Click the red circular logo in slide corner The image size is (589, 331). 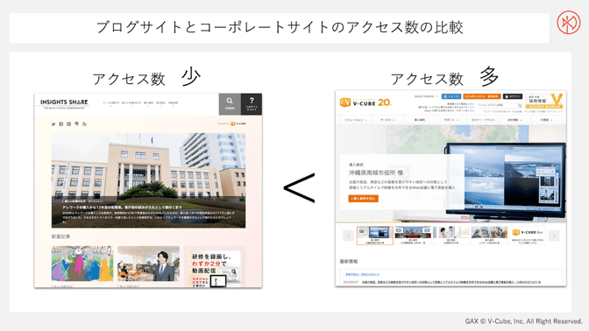(568, 23)
